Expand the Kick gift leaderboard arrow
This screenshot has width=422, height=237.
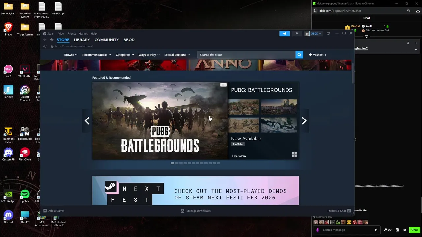pyautogui.click(x=367, y=37)
